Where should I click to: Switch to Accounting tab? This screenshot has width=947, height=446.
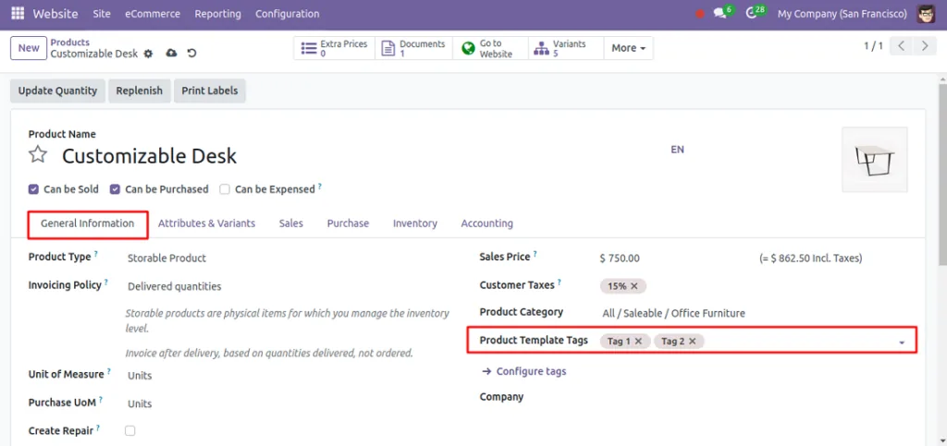coord(486,223)
